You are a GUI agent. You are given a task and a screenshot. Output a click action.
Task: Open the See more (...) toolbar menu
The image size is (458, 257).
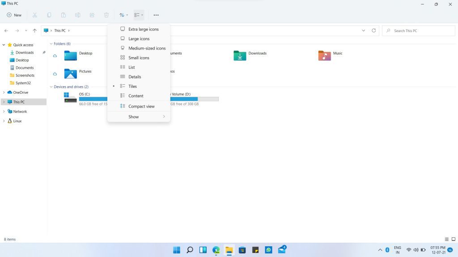[156, 15]
